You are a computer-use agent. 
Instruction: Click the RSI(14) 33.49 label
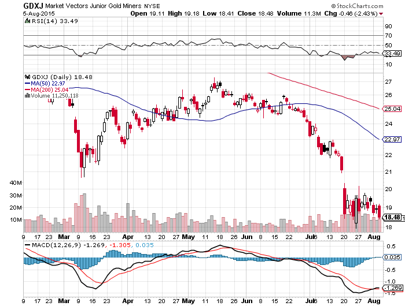54,21
